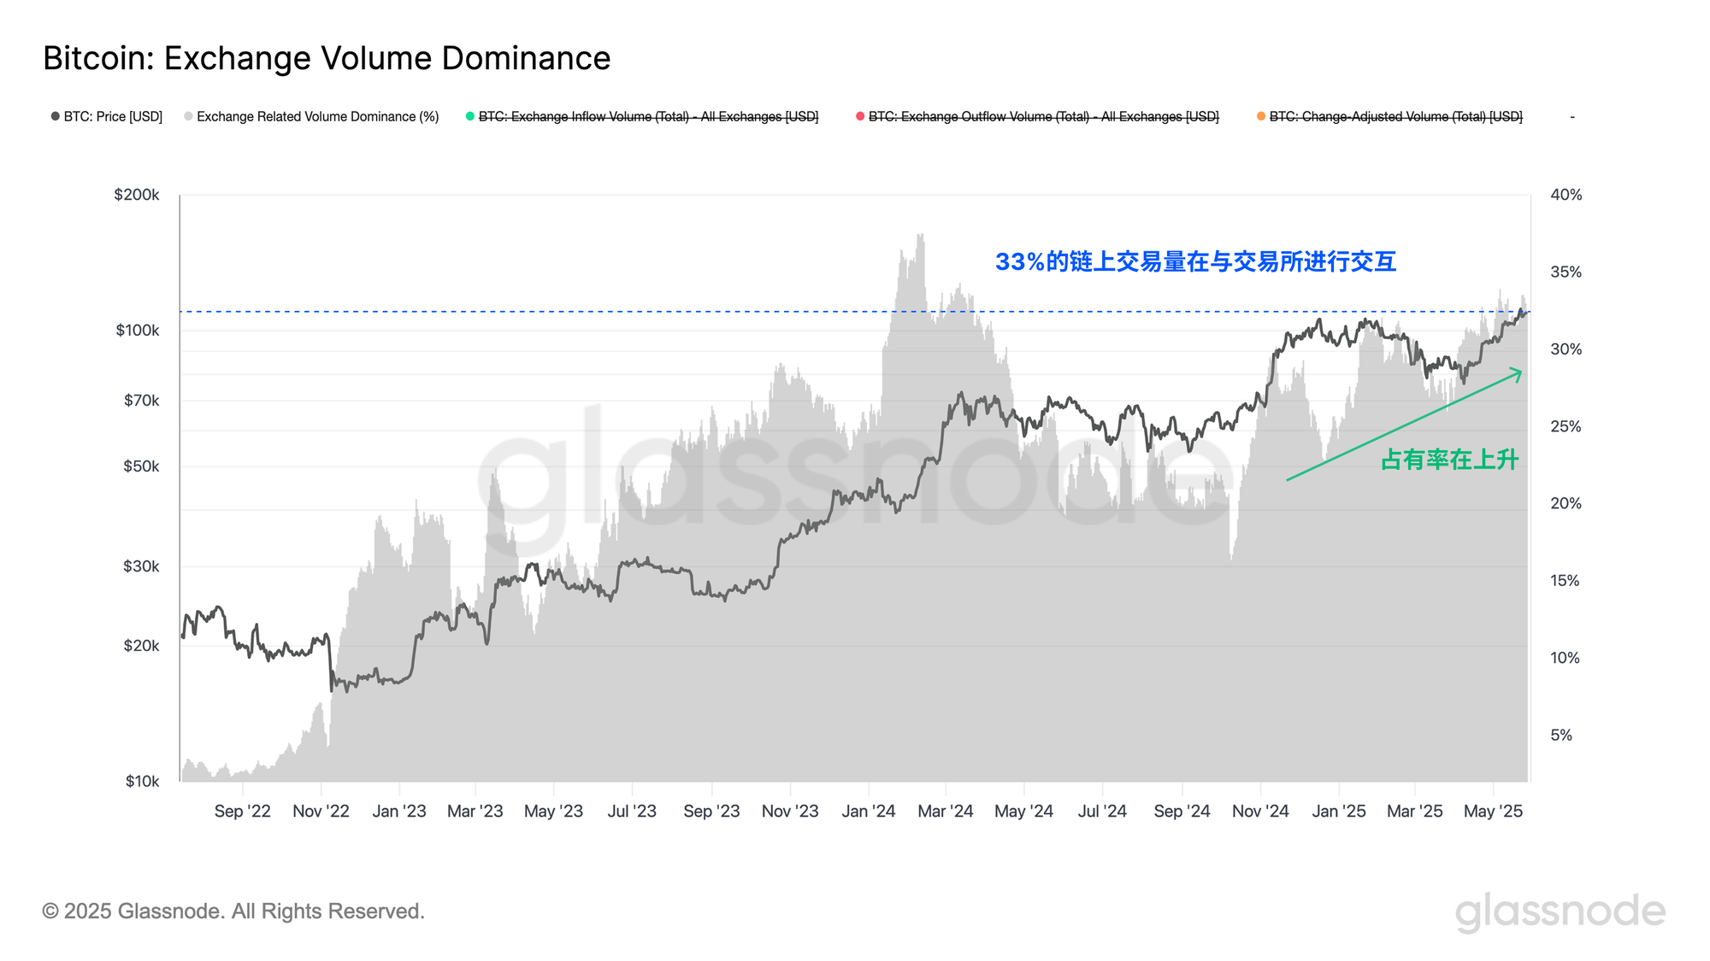Viewport: 1710px width, 961px height.
Task: Click the $100k left axis label
Action: tap(138, 331)
